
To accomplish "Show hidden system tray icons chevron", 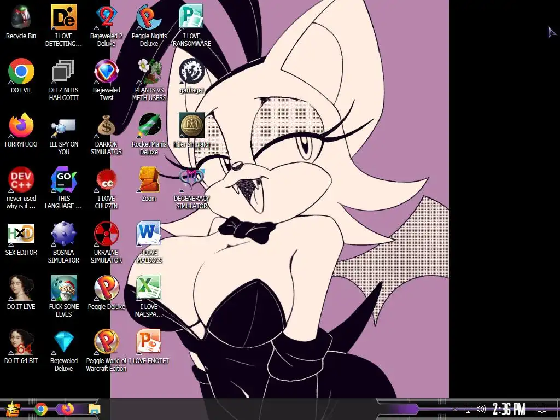I will point(454,409).
